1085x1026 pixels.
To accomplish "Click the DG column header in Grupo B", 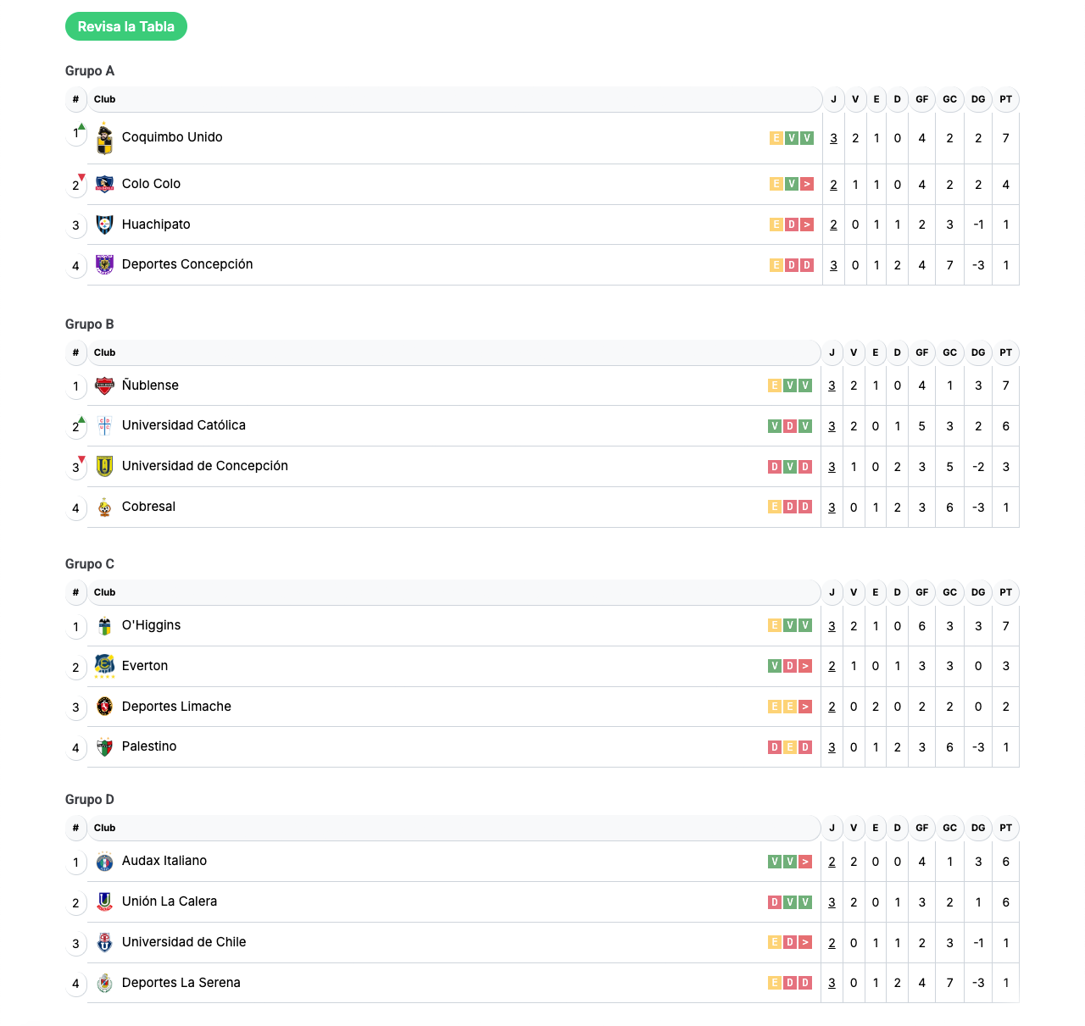I will point(978,352).
